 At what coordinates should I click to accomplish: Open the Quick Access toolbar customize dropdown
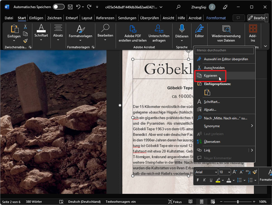click(97, 7)
